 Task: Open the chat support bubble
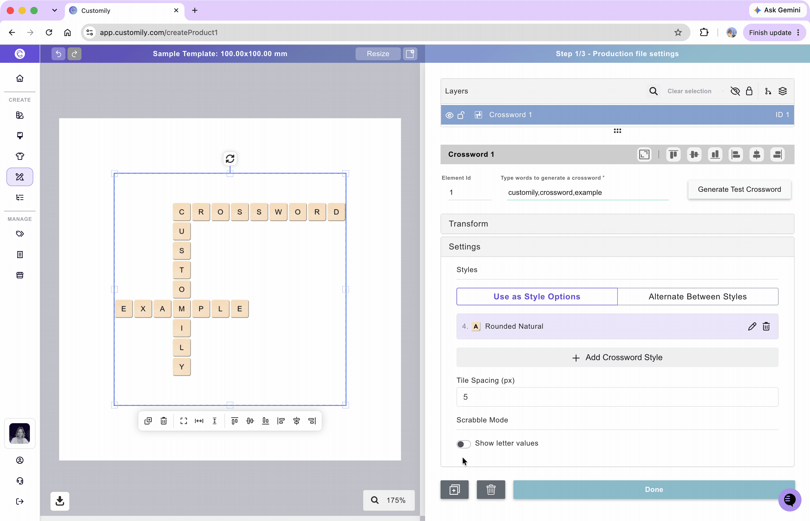point(790,499)
